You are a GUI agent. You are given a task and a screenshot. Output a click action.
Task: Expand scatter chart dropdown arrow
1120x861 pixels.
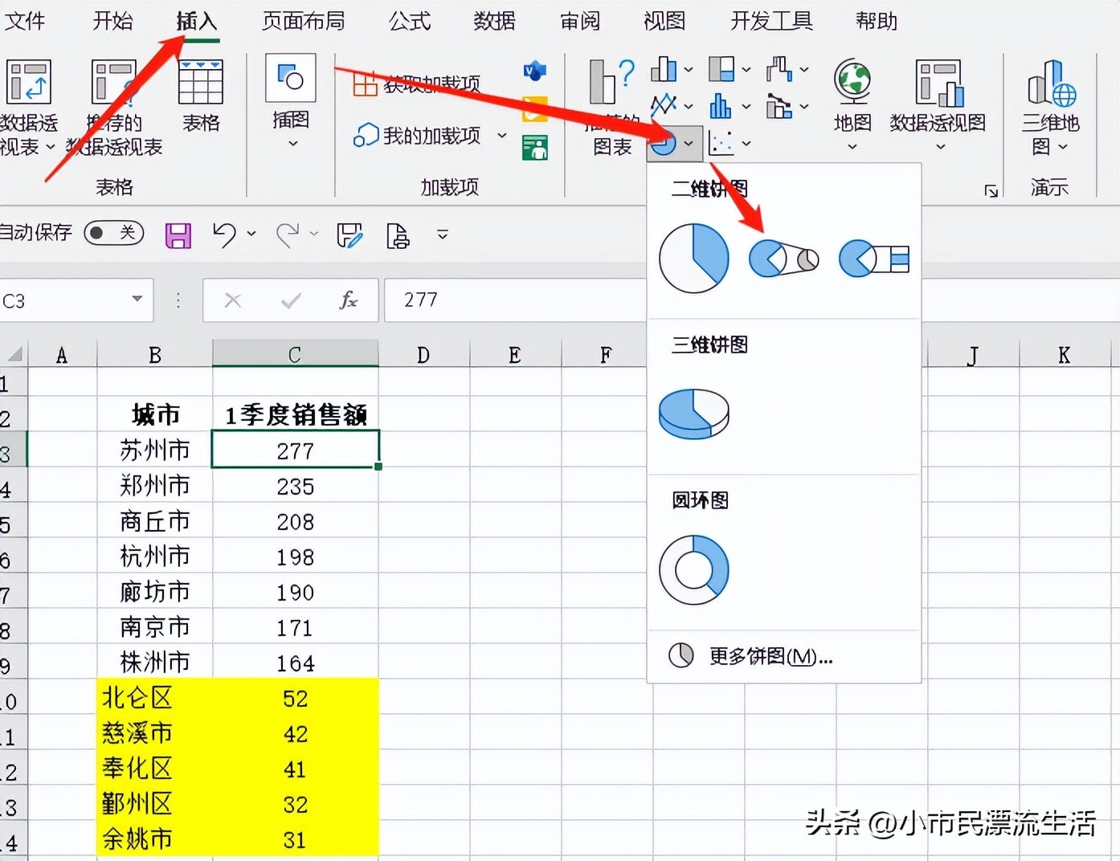(746, 144)
